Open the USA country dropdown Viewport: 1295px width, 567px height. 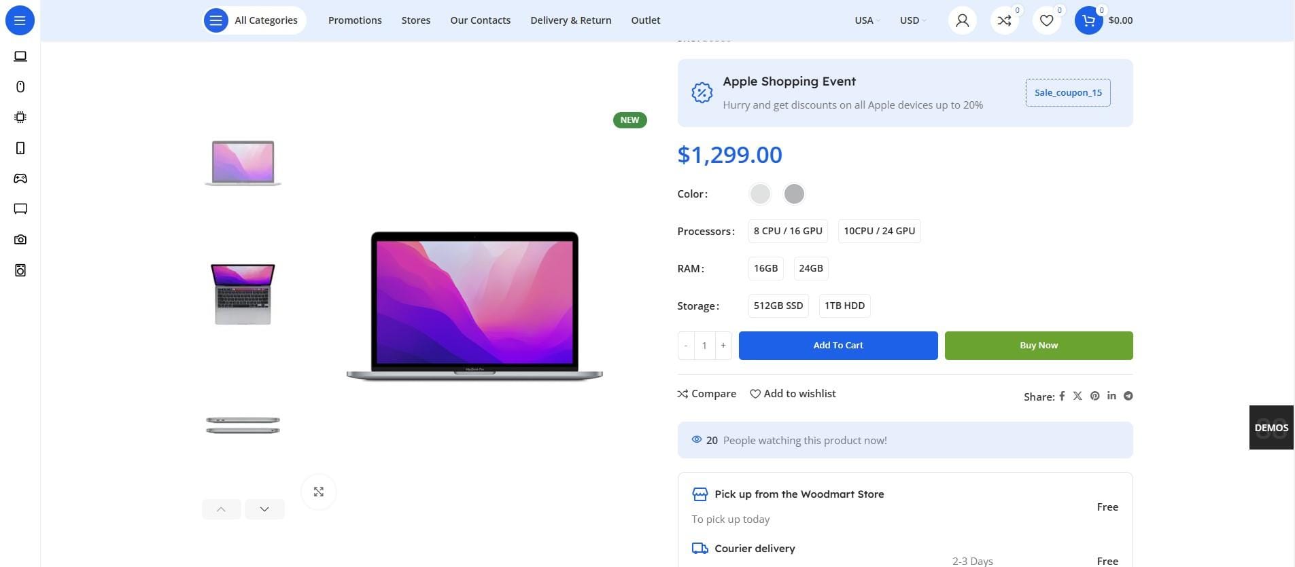pyautogui.click(x=867, y=20)
